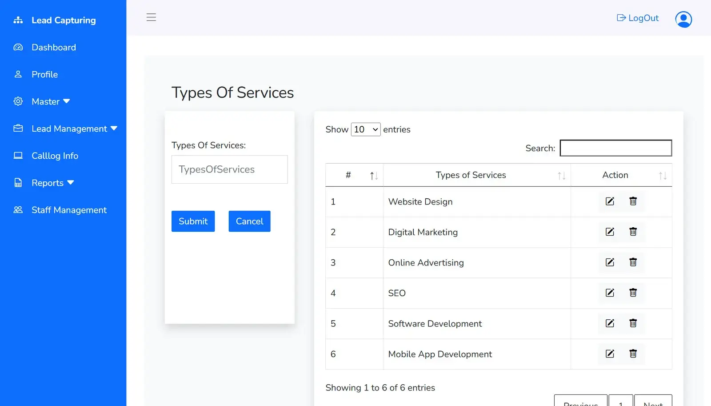This screenshot has height=406, width=711.
Task: Edit the Software Development service
Action: [610, 323]
